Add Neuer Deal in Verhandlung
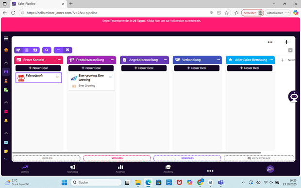The height and width of the screenshot is (188, 301). tap(197, 68)
